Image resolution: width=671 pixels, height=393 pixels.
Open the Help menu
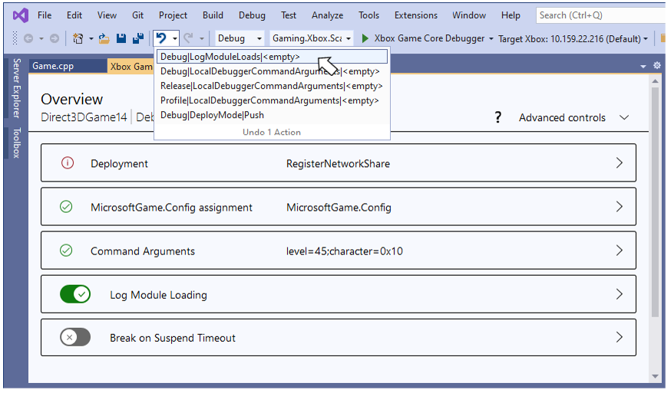click(511, 15)
